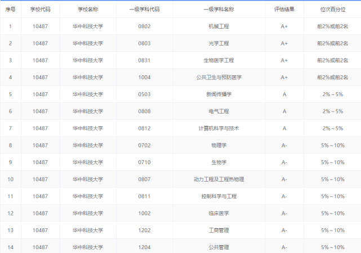This screenshot has width=361, height=253.
Task: Click the 评估结果 column header
Action: [284, 10]
